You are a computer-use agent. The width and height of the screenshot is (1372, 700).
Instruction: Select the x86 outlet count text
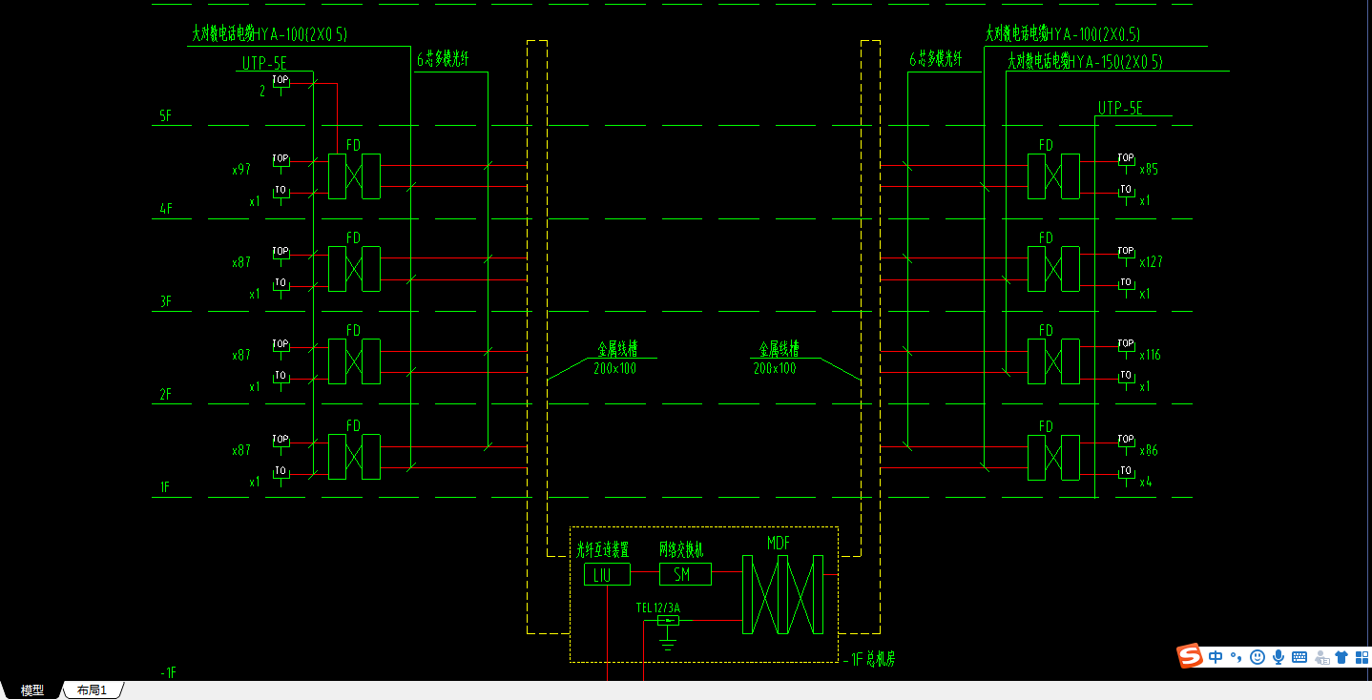tap(1149, 450)
